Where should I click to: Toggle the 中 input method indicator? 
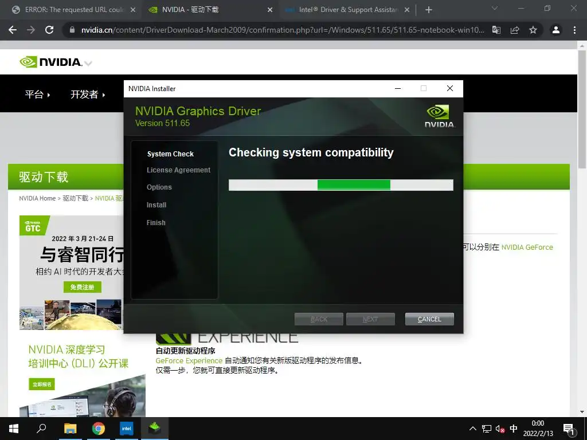(514, 429)
